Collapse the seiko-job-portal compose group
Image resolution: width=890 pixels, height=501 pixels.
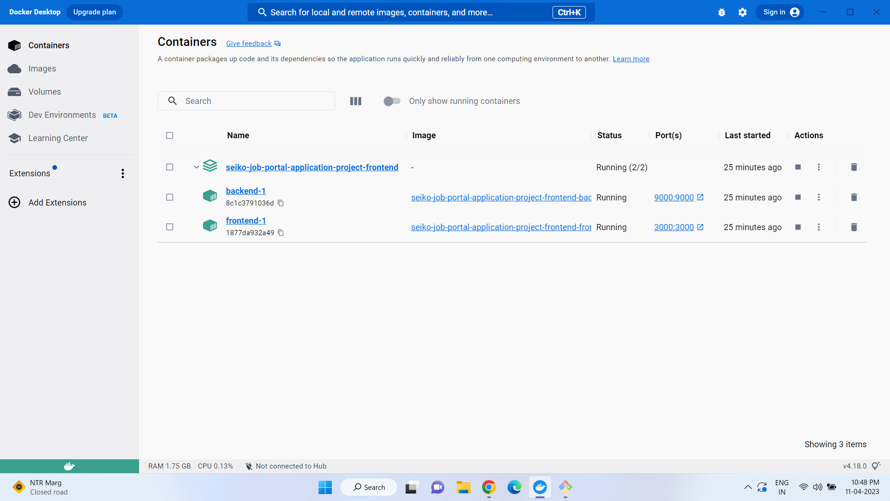coord(196,167)
